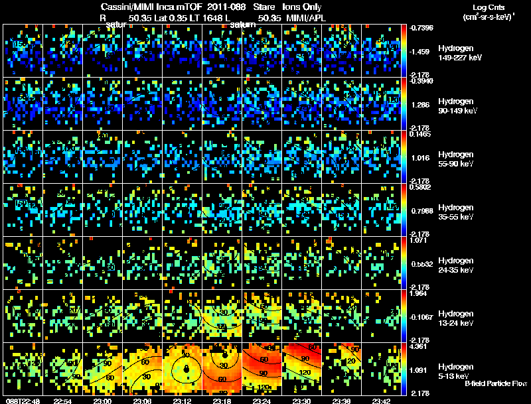
Task: Click the B-field Particle Flow caption
Action: click(x=496, y=383)
